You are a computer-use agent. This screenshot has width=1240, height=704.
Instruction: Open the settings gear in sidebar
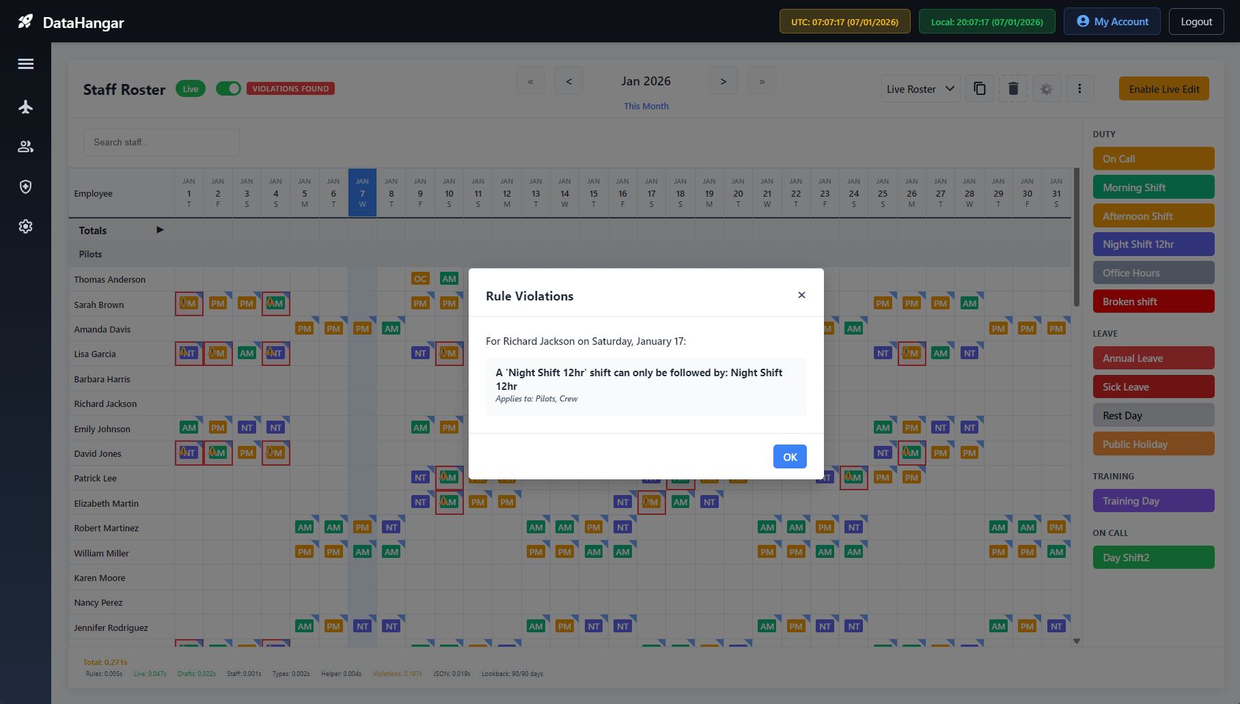(x=25, y=227)
